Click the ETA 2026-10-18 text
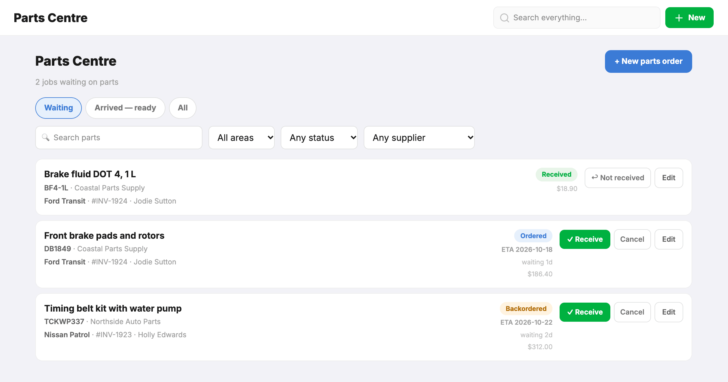728x382 pixels. pos(527,249)
